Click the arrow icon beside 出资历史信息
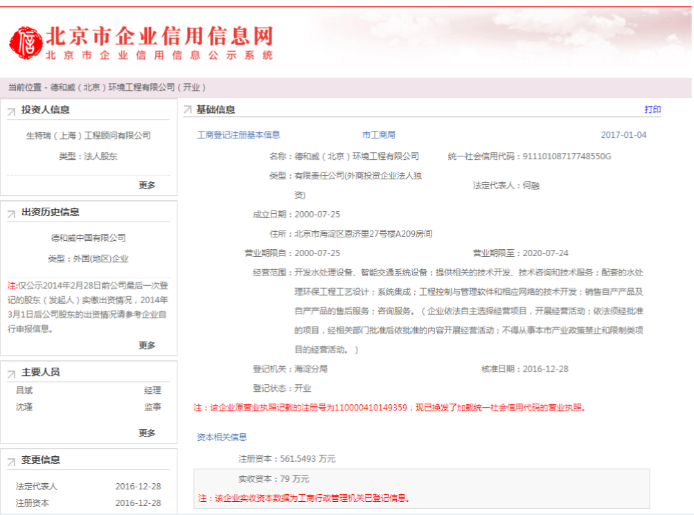Viewport: 694px width, 515px height. 12,214
